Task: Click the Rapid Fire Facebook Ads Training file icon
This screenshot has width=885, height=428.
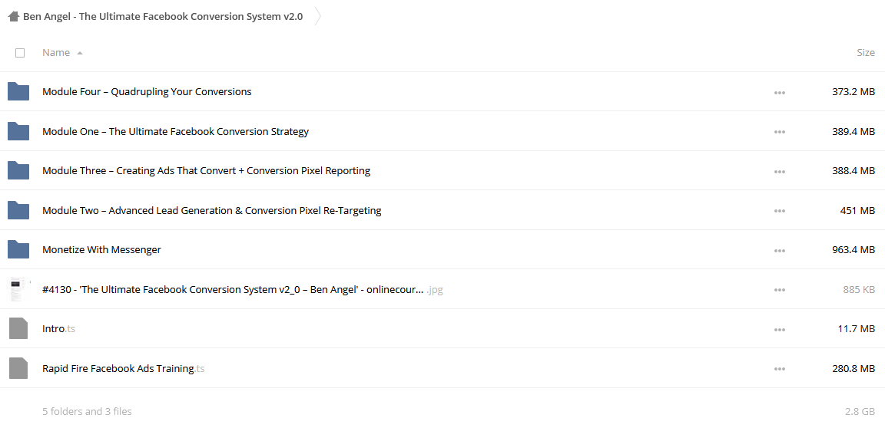Action: click(x=18, y=368)
